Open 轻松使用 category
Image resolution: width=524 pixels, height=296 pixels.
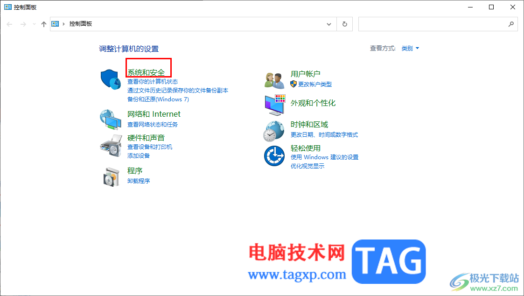point(306,148)
